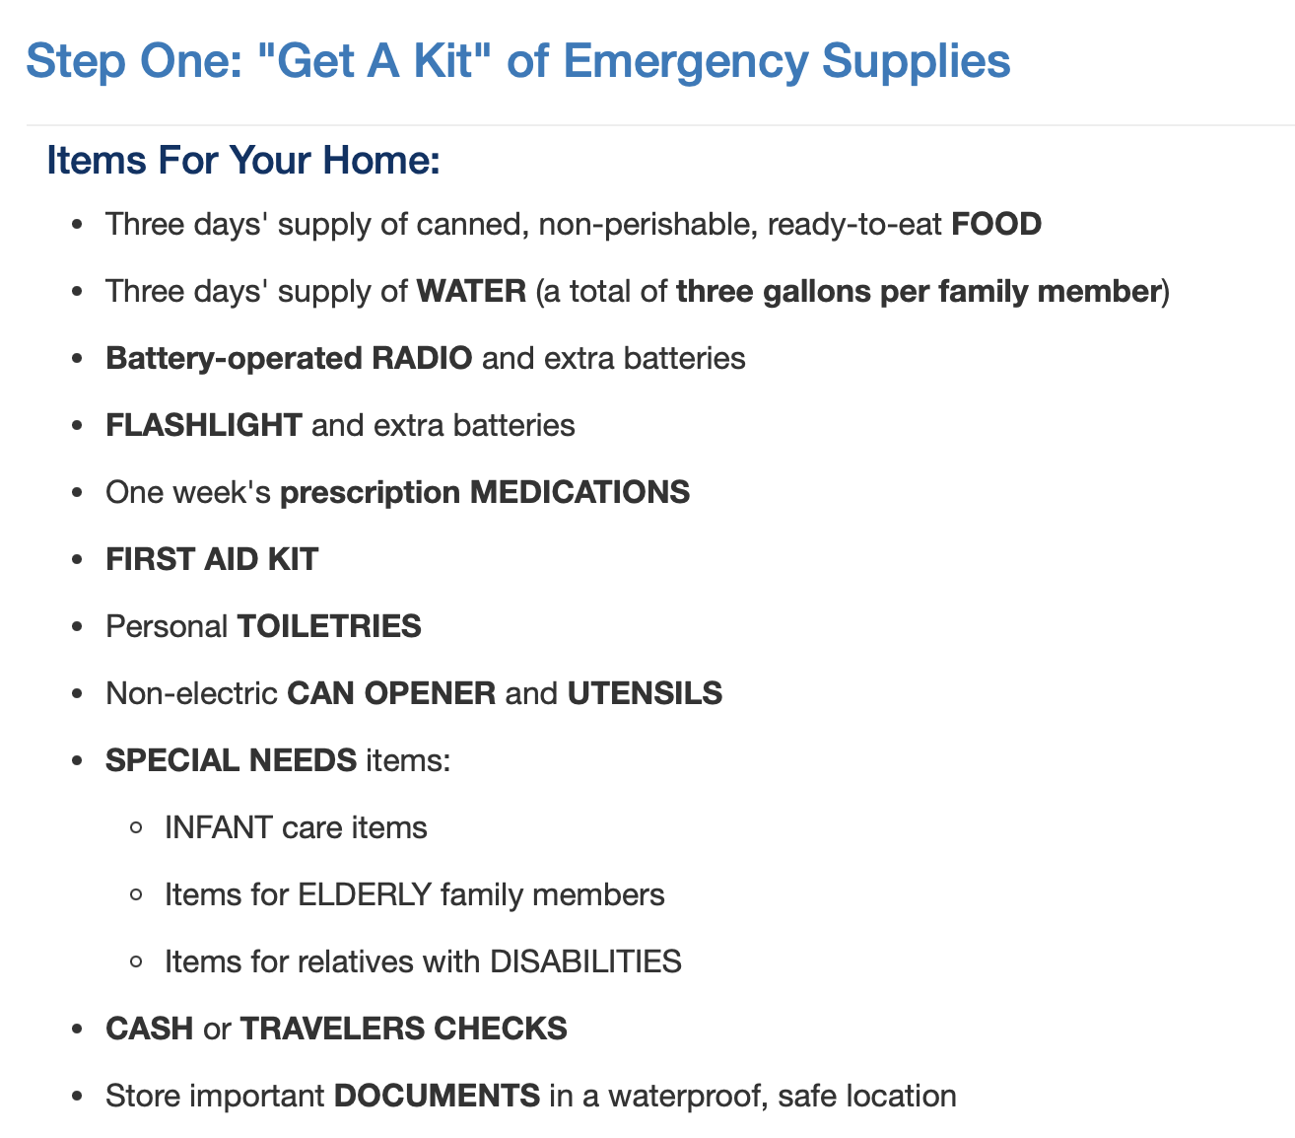Click the "TRAVELERS CHECKS" bold text
Viewport: 1295px width, 1138px height.
click(403, 1029)
